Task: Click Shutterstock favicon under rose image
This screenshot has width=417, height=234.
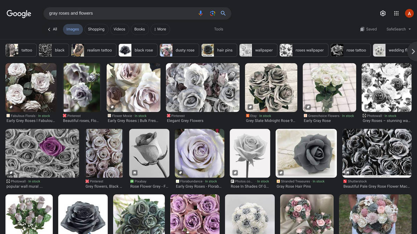Action: (x=345, y=181)
